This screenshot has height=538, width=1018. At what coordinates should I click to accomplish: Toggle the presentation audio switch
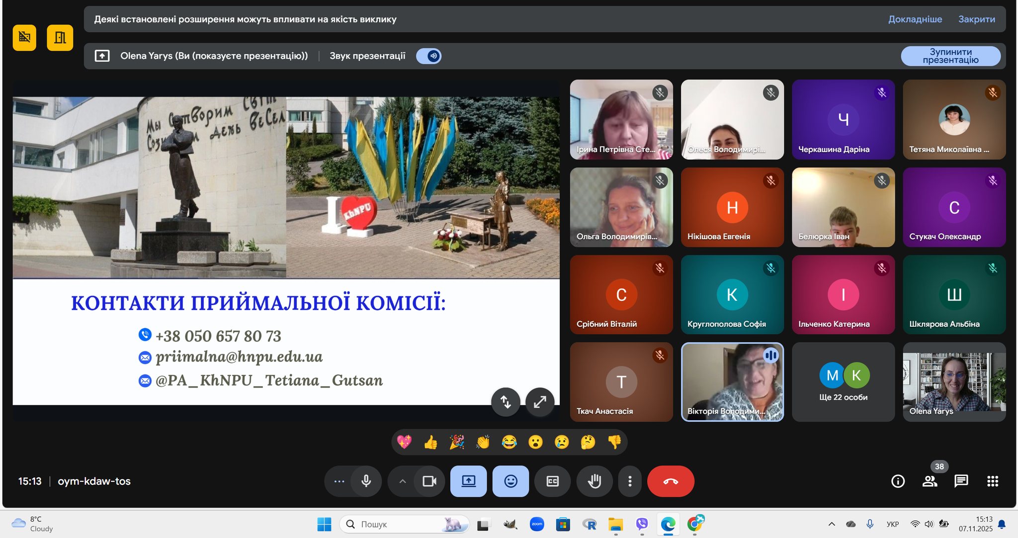click(429, 56)
